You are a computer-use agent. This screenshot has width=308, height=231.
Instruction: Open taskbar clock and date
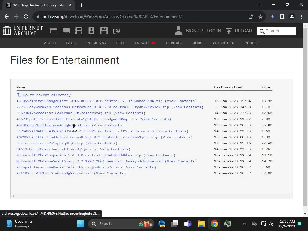[x=287, y=224]
